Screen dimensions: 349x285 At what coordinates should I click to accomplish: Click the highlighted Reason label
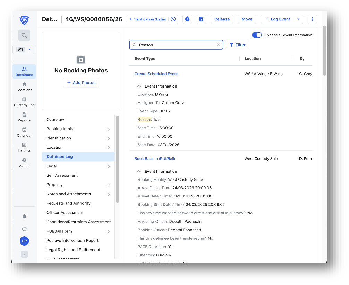[x=144, y=119]
